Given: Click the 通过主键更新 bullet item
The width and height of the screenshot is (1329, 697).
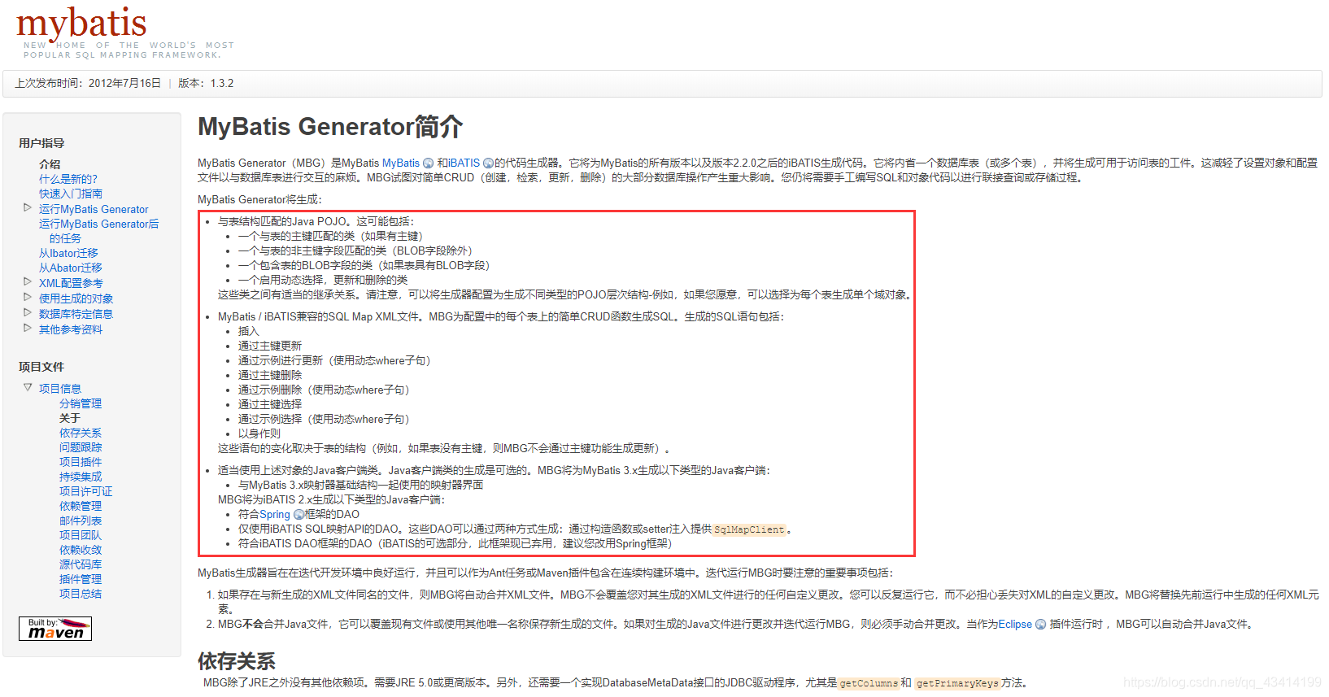Looking at the screenshot, I should pyautogui.click(x=270, y=346).
